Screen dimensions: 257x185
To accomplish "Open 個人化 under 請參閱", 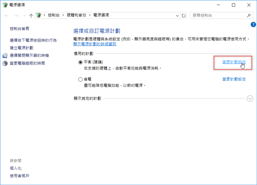I will (x=15, y=168).
